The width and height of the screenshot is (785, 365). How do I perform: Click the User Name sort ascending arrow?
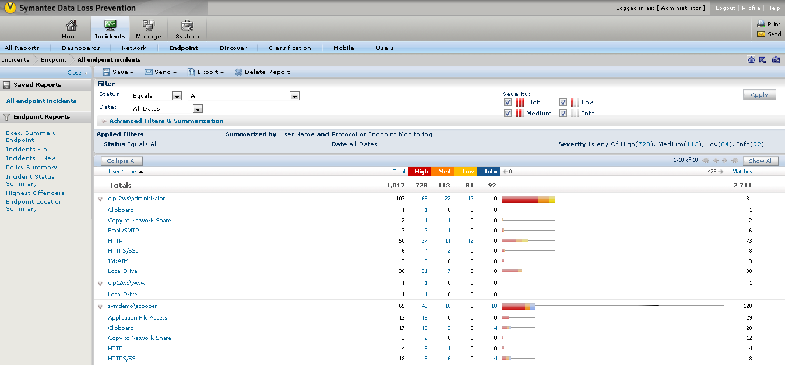pyautogui.click(x=140, y=172)
